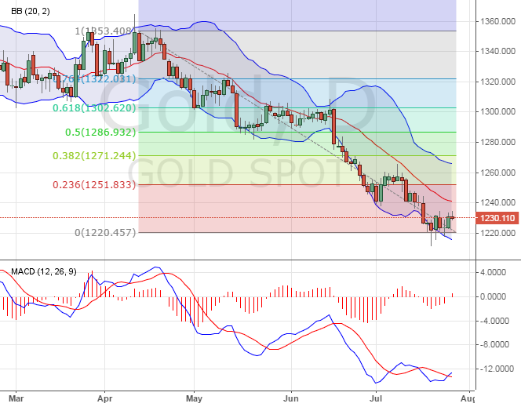Click the 0.0000 MACD axis label
Viewport: 521px width, 407px height.
(x=494, y=296)
